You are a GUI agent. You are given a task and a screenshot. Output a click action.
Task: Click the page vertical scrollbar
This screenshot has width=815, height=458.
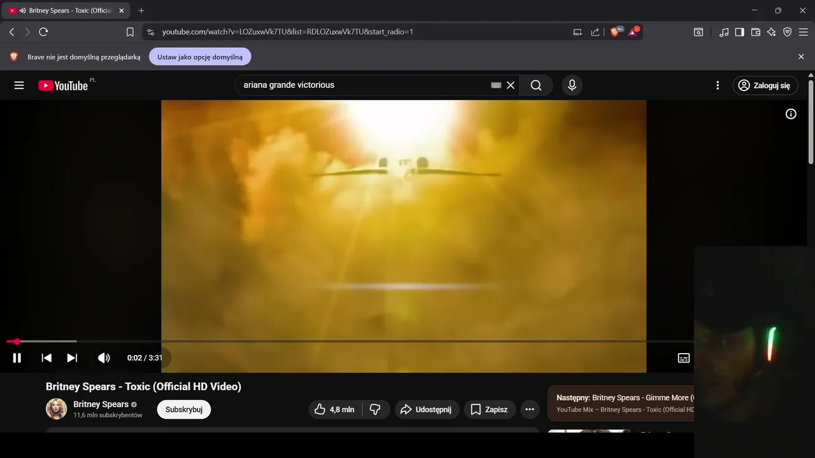pyautogui.click(x=811, y=121)
